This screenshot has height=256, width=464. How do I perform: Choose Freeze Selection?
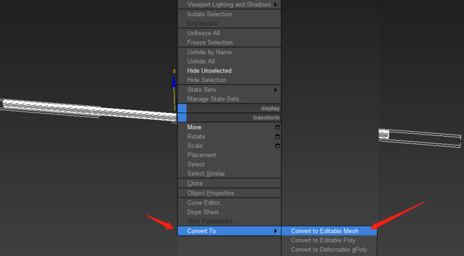(x=229, y=42)
